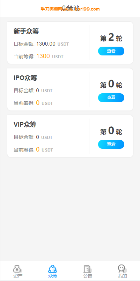Viewport: 140px width, 281px height.
Task: Select the 众筹 crowdfunding icon
Action: coord(53,269)
